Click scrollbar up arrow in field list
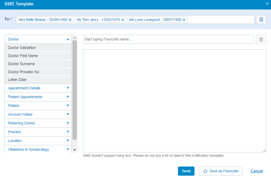The width and height of the screenshot is (271, 178). point(75,38)
